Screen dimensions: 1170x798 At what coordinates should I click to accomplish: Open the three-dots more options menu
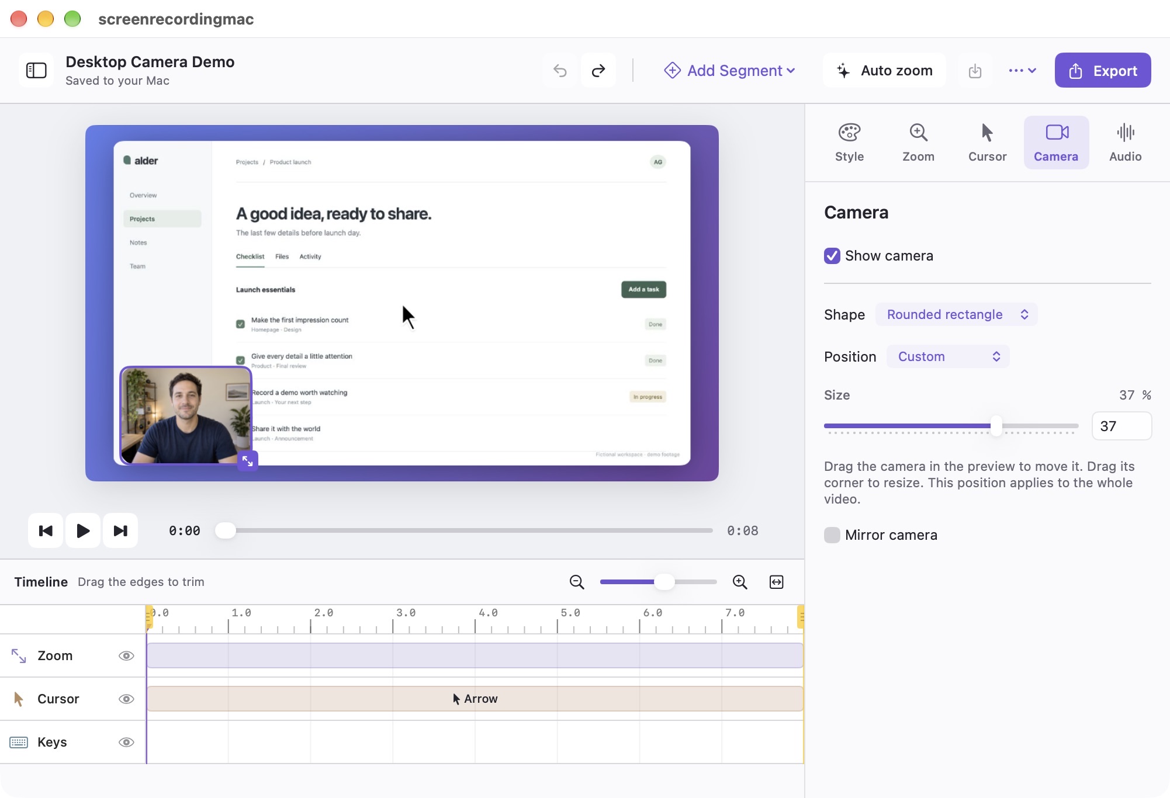pyautogui.click(x=1022, y=71)
